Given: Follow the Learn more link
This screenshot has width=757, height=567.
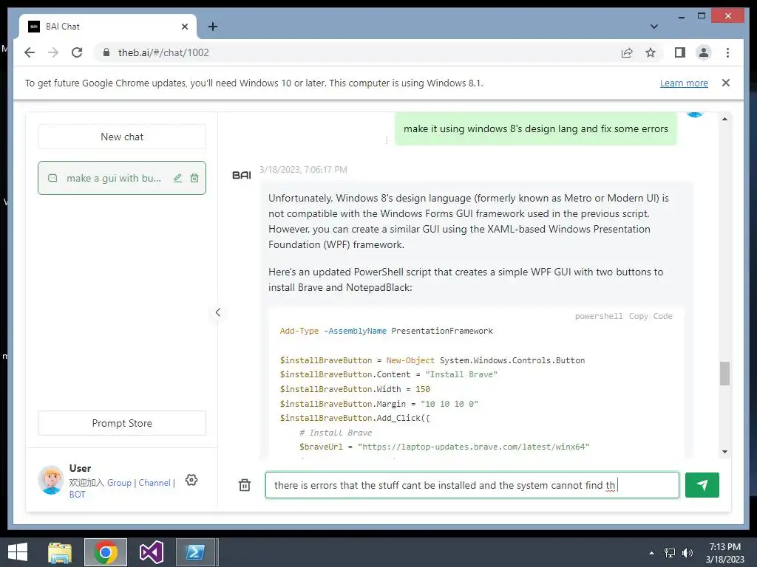Looking at the screenshot, I should (684, 83).
